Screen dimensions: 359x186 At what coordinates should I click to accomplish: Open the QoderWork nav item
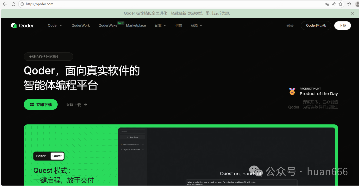[80, 25]
